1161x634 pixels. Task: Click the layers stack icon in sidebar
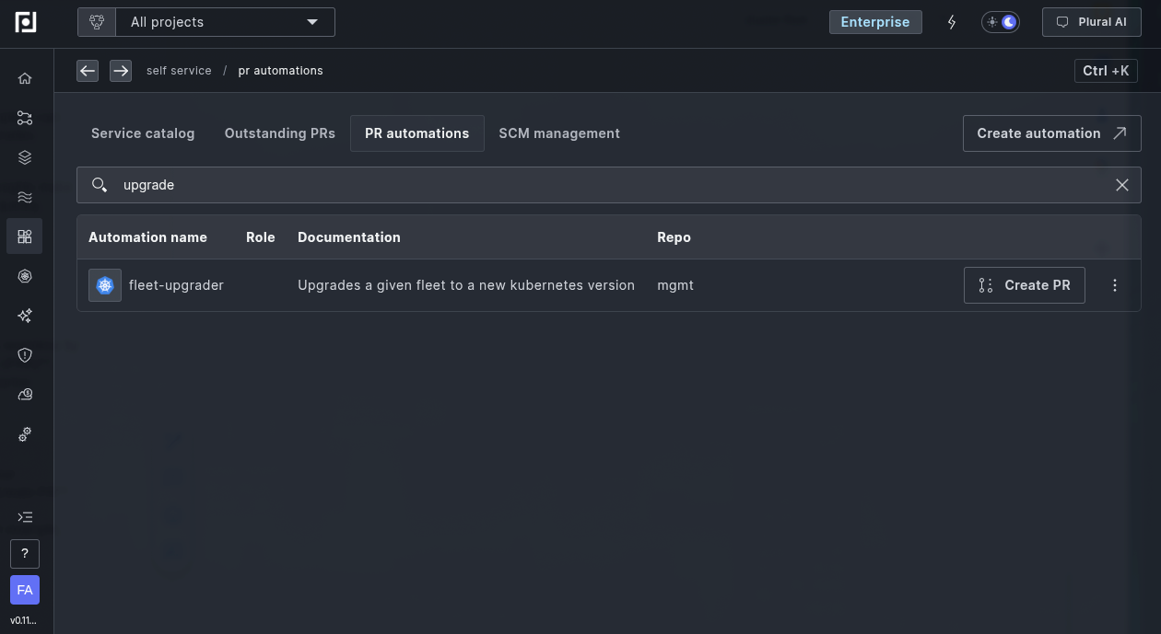point(25,157)
